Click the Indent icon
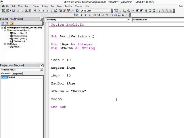Screen dimensions: 184x138 [137, 11]
